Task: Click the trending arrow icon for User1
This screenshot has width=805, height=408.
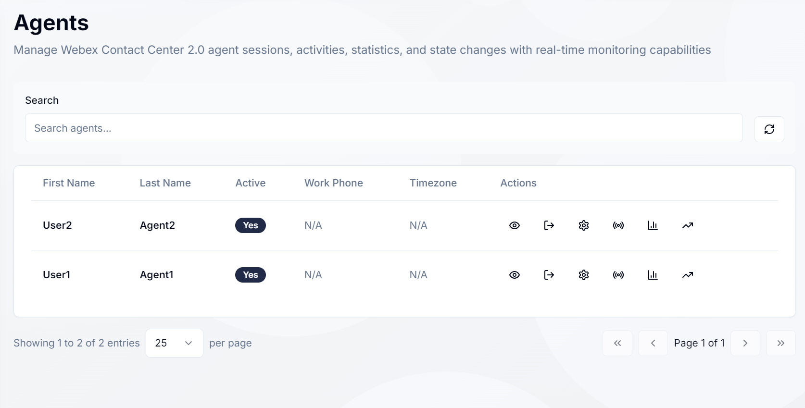Action: [x=687, y=275]
